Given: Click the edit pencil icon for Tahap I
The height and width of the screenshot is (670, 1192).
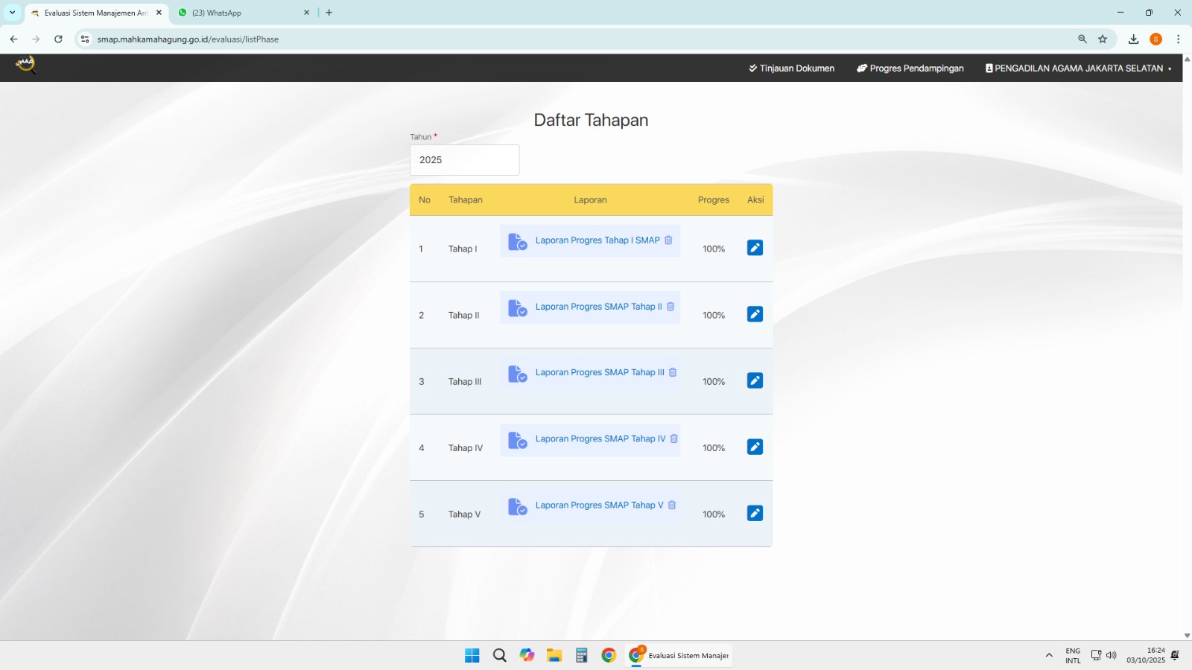Looking at the screenshot, I should point(755,248).
